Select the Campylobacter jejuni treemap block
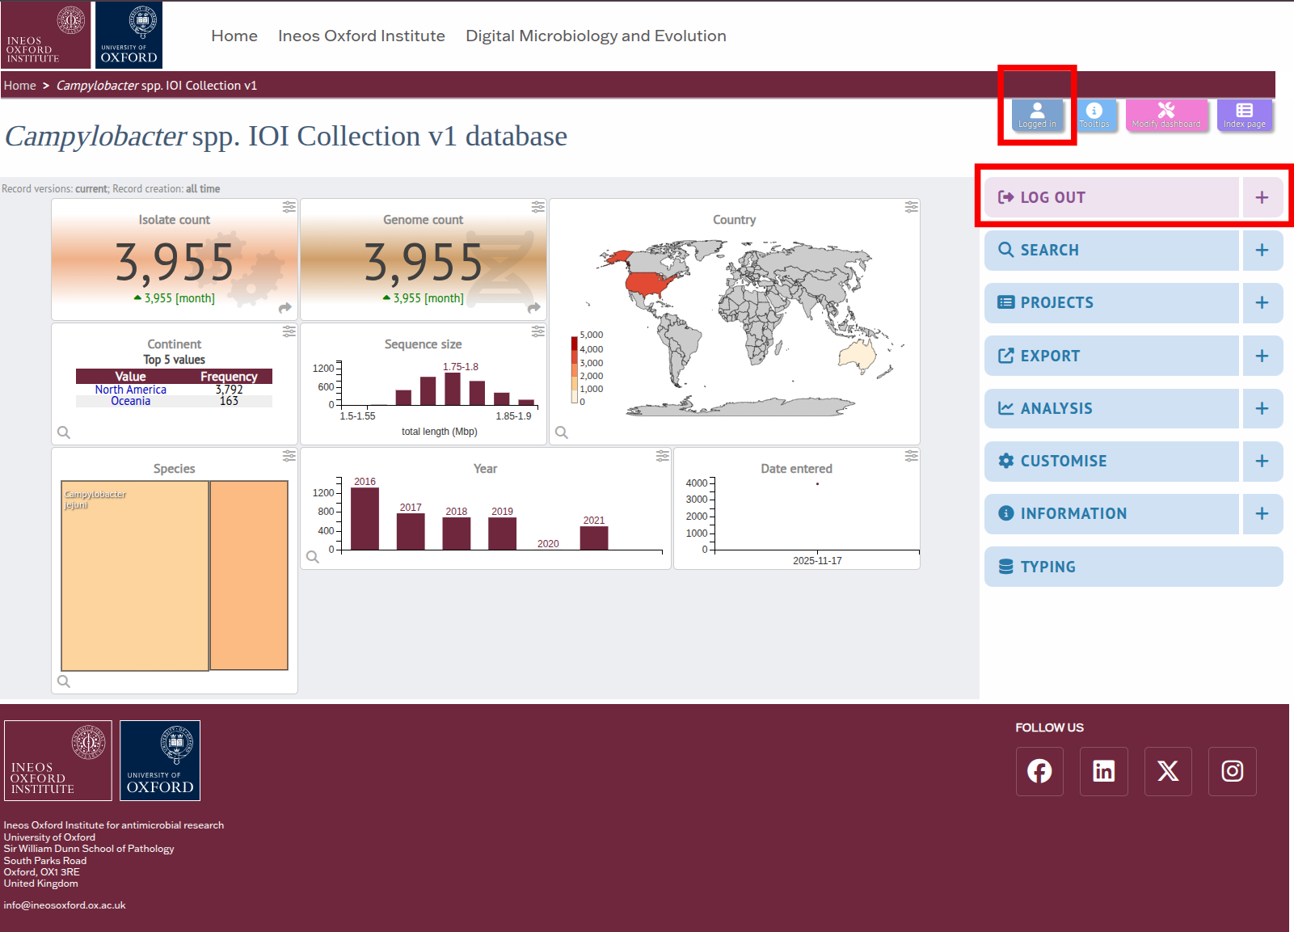1294x932 pixels. point(135,576)
